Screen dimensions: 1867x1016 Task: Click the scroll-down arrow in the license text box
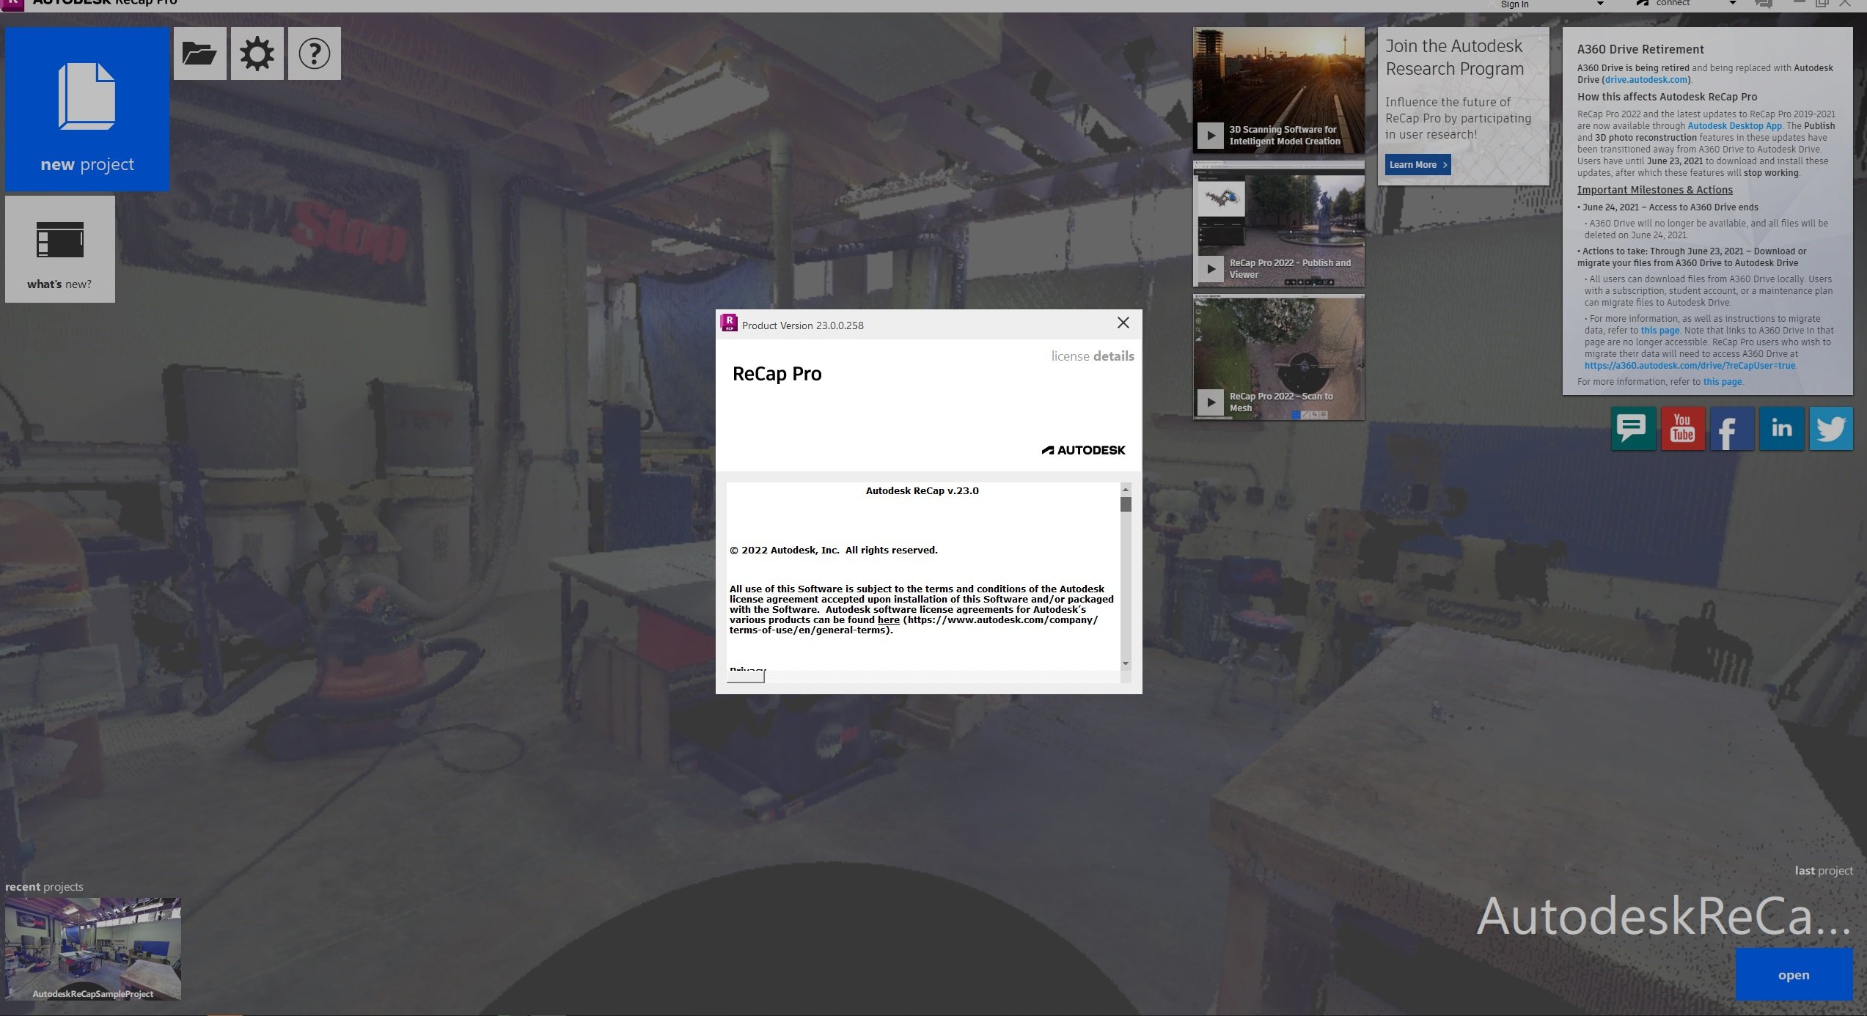[x=1126, y=663]
